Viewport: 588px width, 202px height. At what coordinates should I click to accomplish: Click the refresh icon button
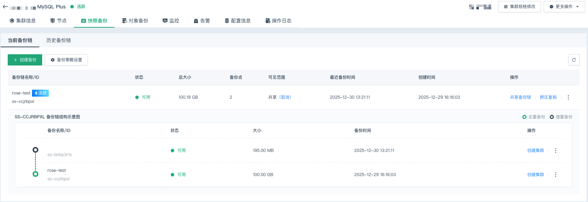pos(574,60)
